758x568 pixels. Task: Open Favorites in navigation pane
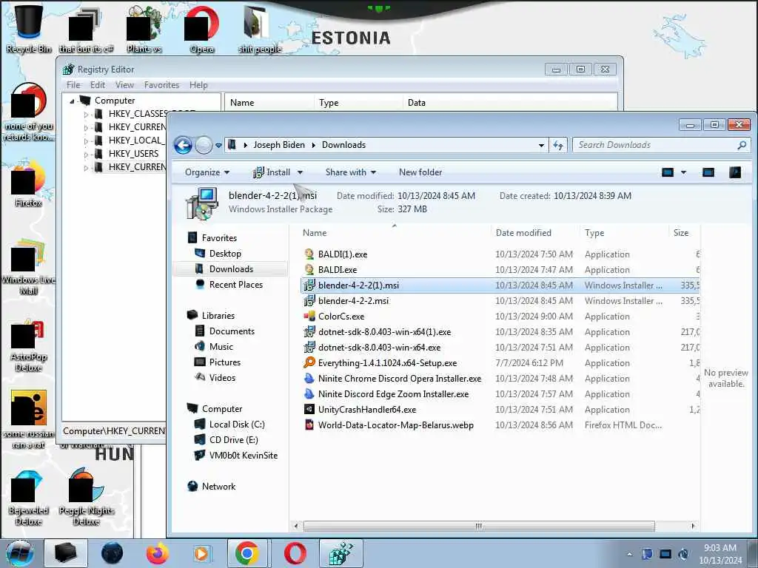click(219, 238)
